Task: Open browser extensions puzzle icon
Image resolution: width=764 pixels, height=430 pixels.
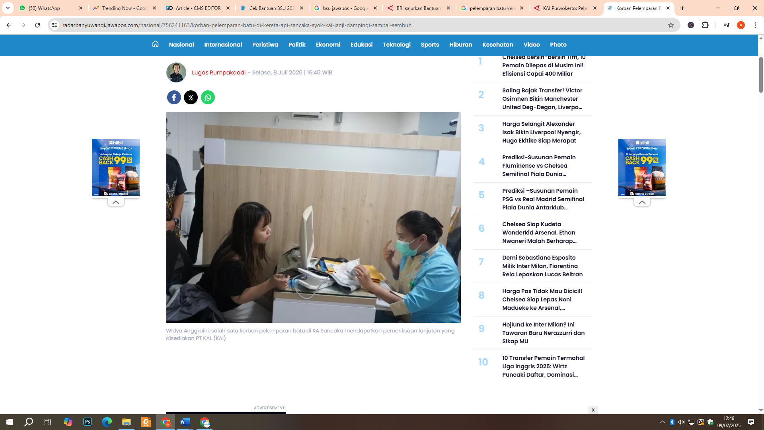Action: click(706, 25)
